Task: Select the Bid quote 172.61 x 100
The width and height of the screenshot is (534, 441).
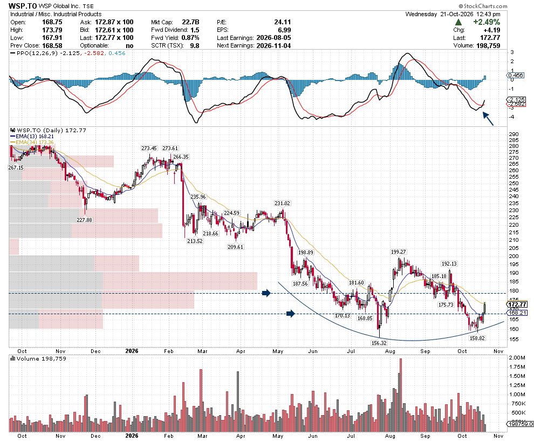Action: coord(114,30)
